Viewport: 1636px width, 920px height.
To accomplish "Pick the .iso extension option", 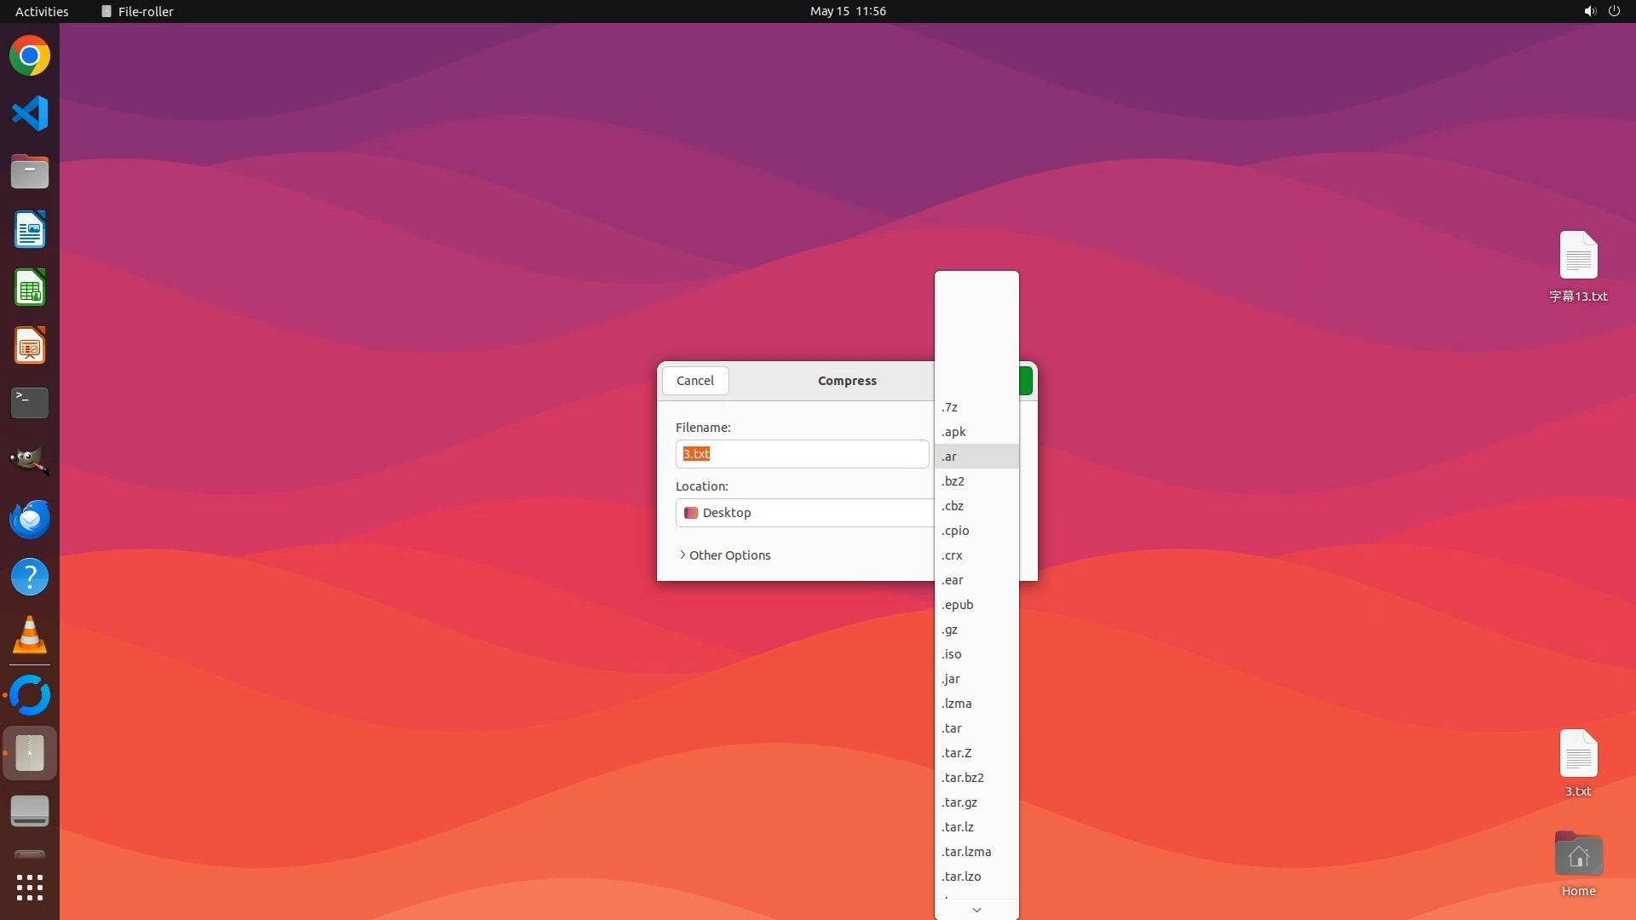I will coord(952,654).
